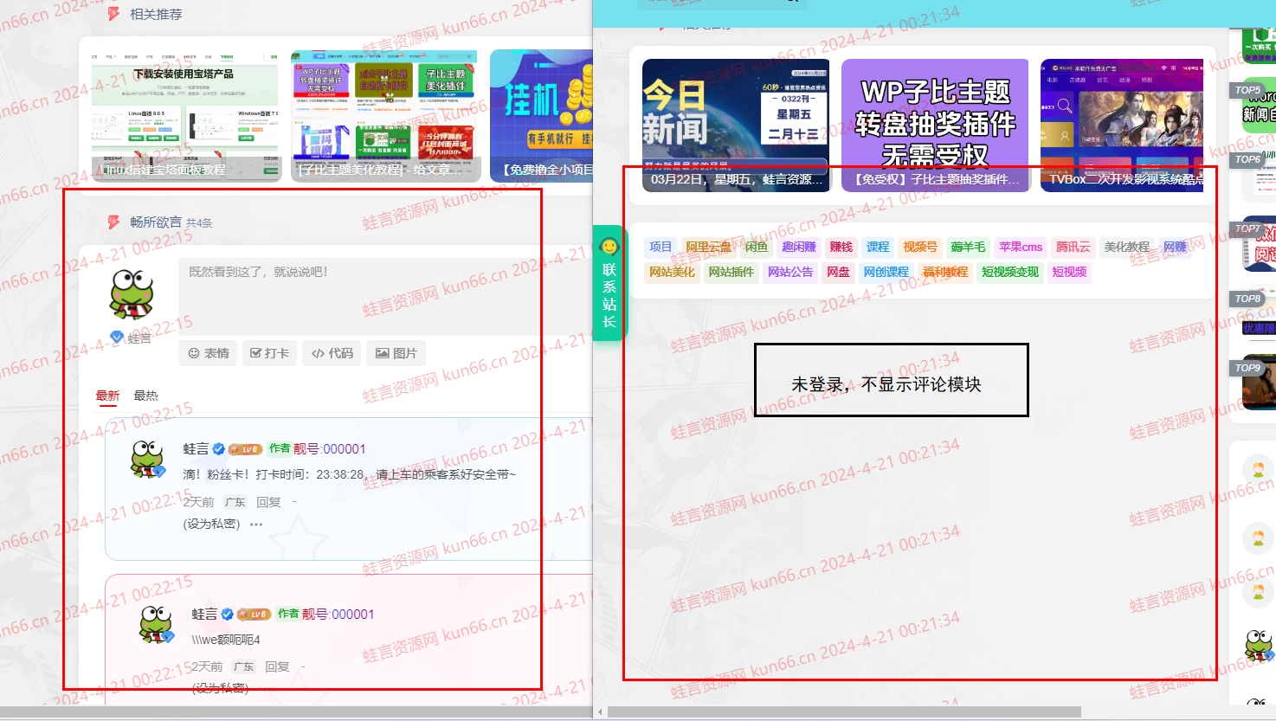Screen dimensions: 1276x721
Task: Open more options dots next to 设为私密
Action: pyautogui.click(x=256, y=525)
